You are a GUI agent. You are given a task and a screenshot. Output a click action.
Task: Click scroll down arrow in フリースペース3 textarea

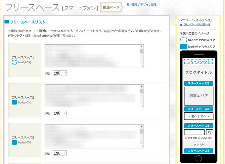[x=141, y=141]
